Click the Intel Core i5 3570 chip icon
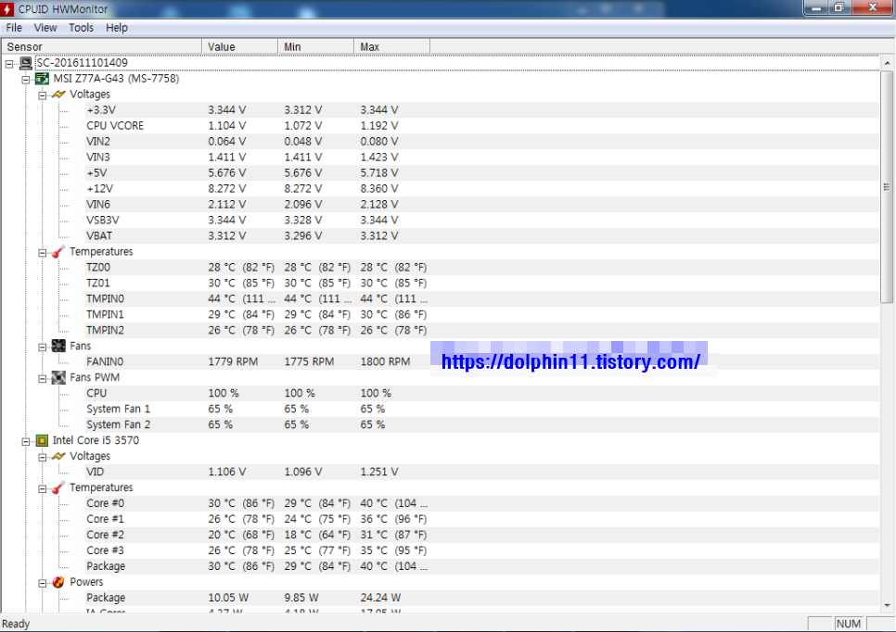 point(42,441)
